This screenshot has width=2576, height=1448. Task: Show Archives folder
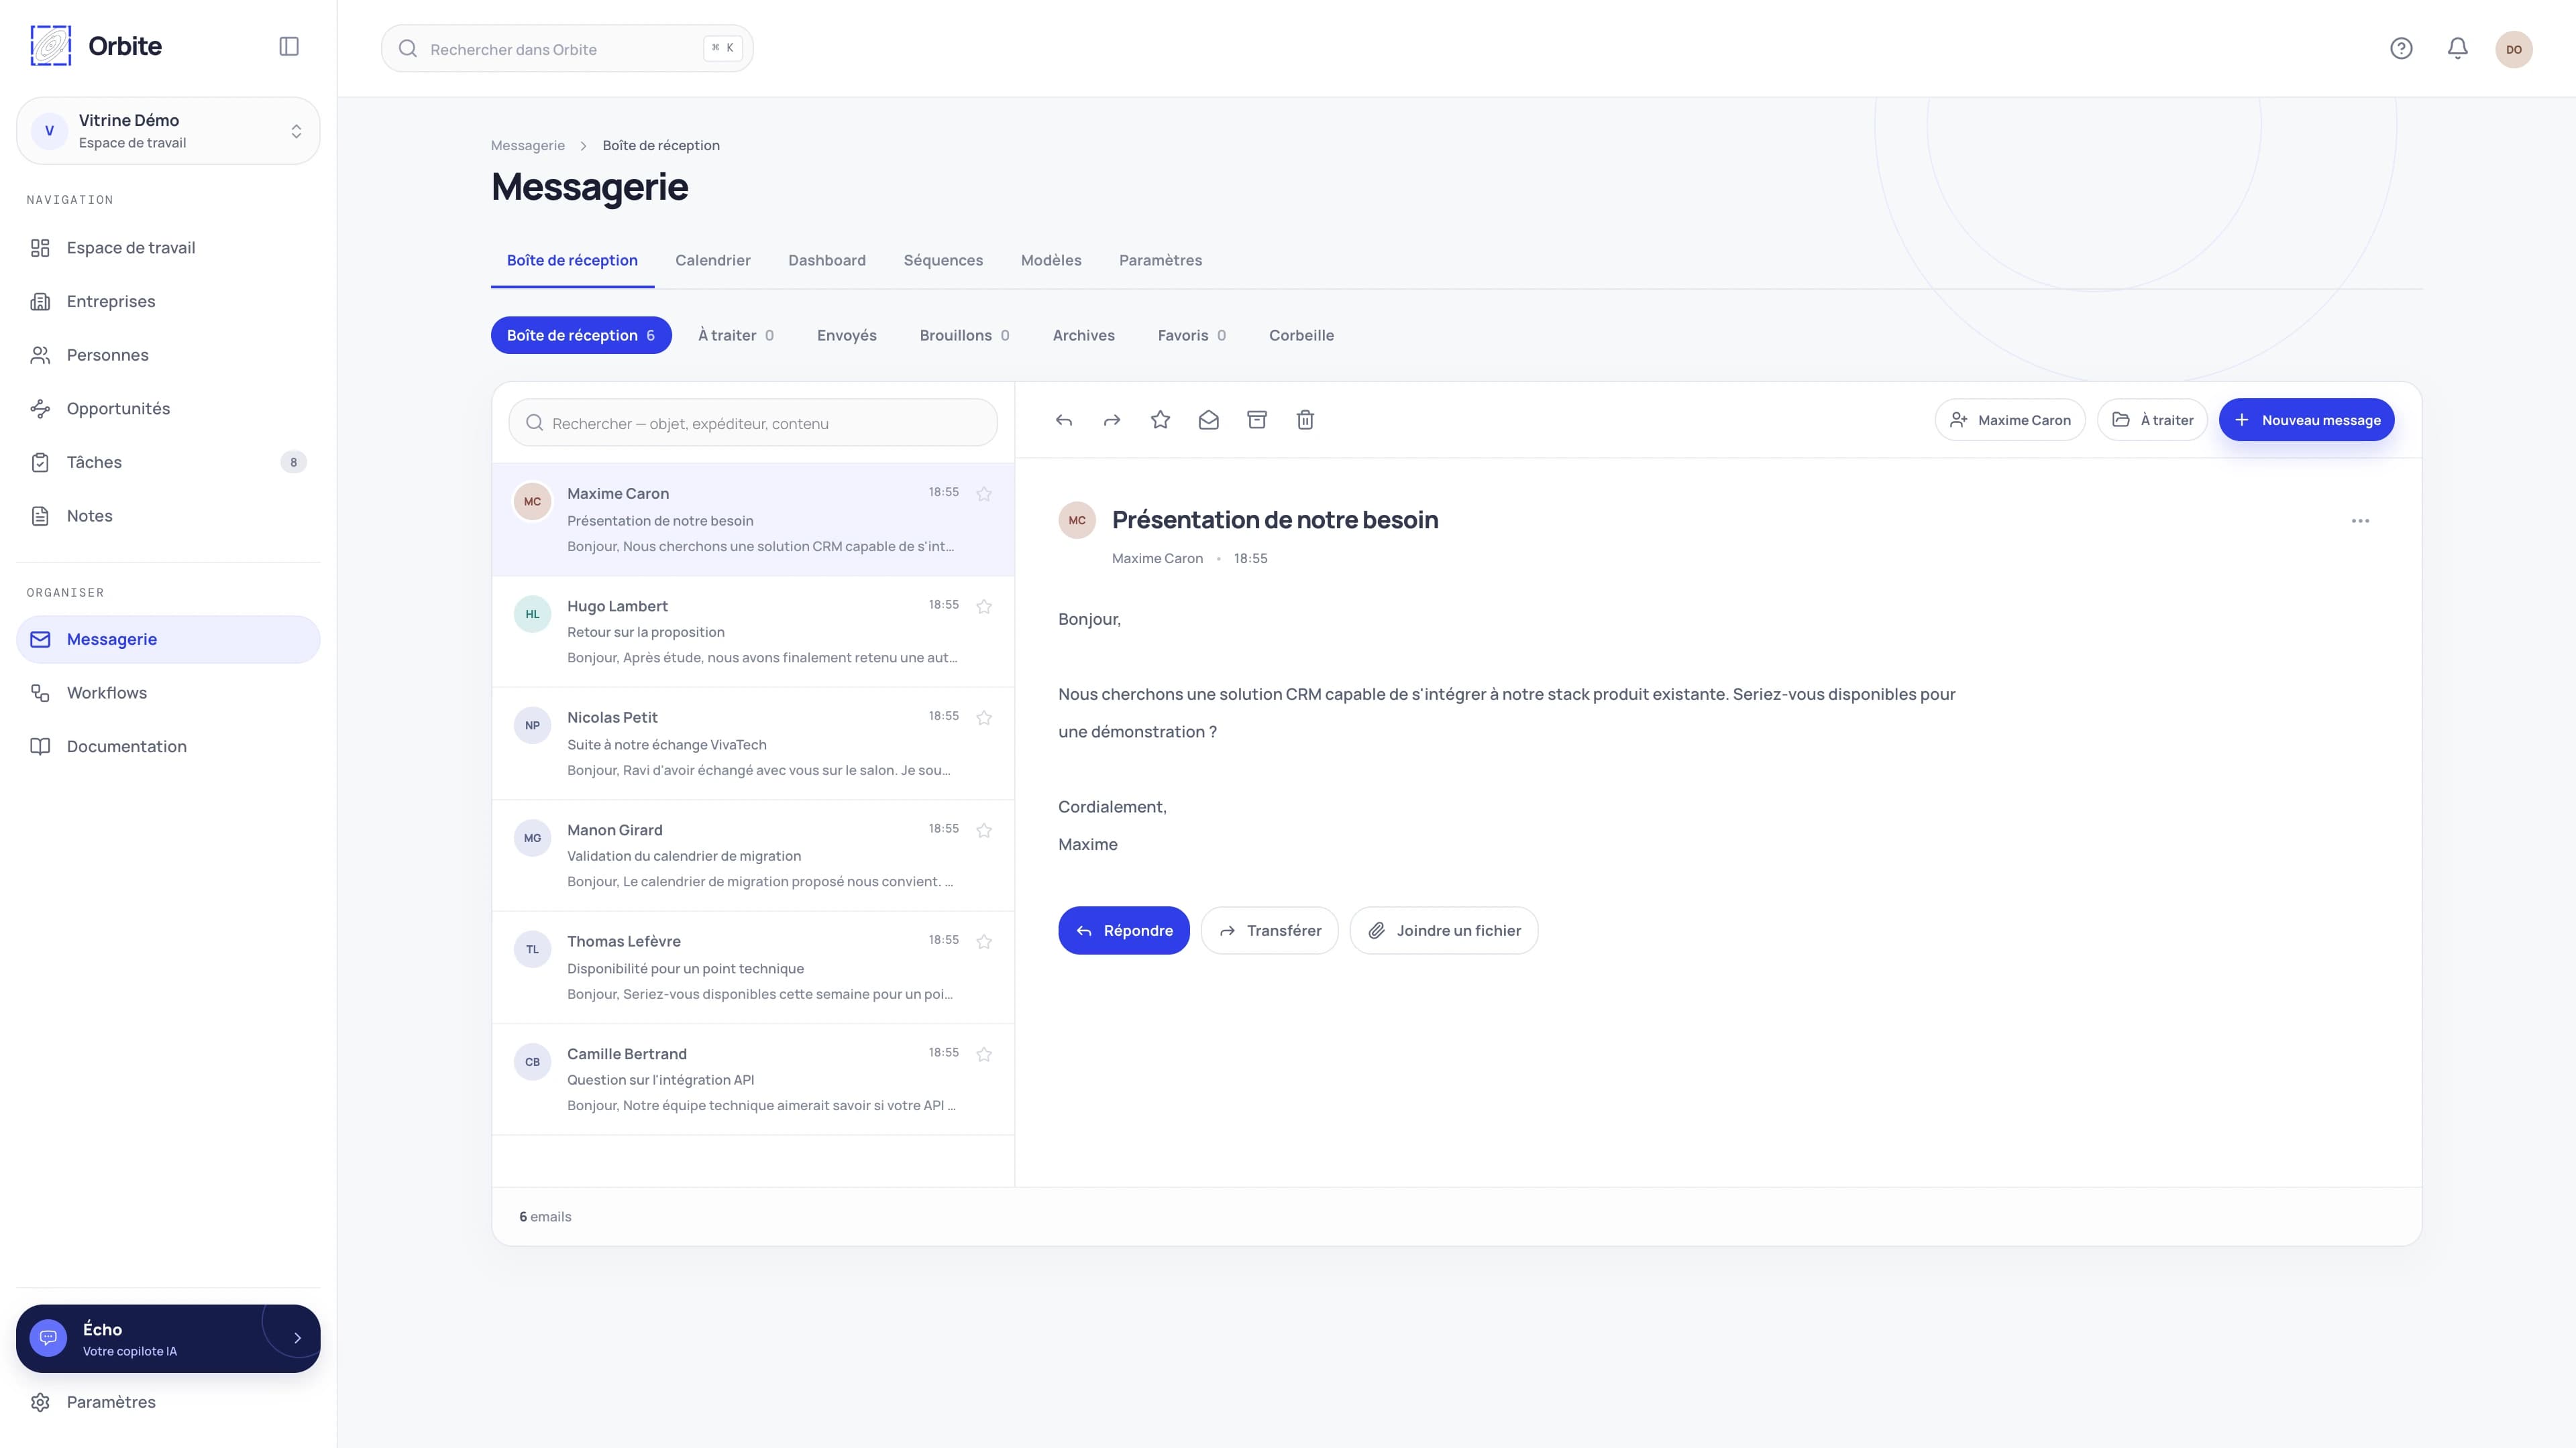[x=1083, y=335]
